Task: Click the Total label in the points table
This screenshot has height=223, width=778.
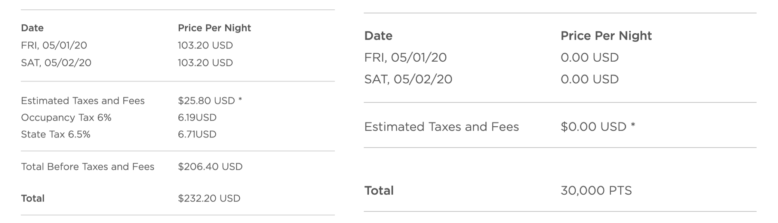Action: tap(379, 191)
